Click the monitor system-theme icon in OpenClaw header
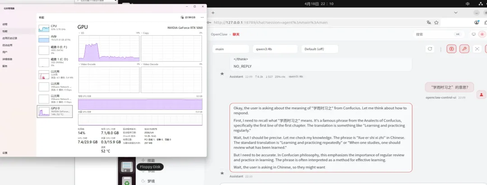This screenshot has width=487, height=185. click(x=473, y=34)
